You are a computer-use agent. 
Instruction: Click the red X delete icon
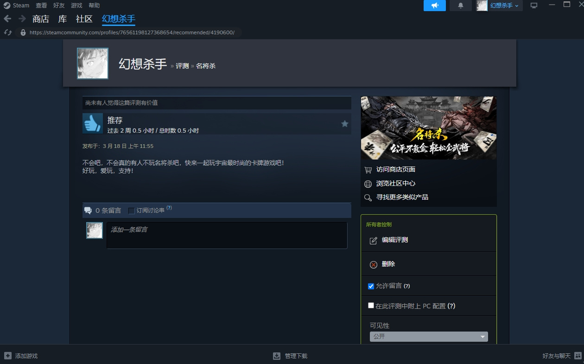(x=374, y=264)
